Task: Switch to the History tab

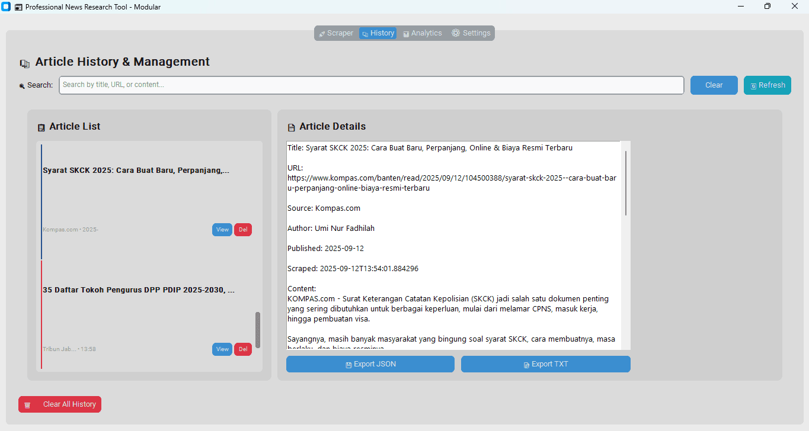Action: [x=378, y=33]
